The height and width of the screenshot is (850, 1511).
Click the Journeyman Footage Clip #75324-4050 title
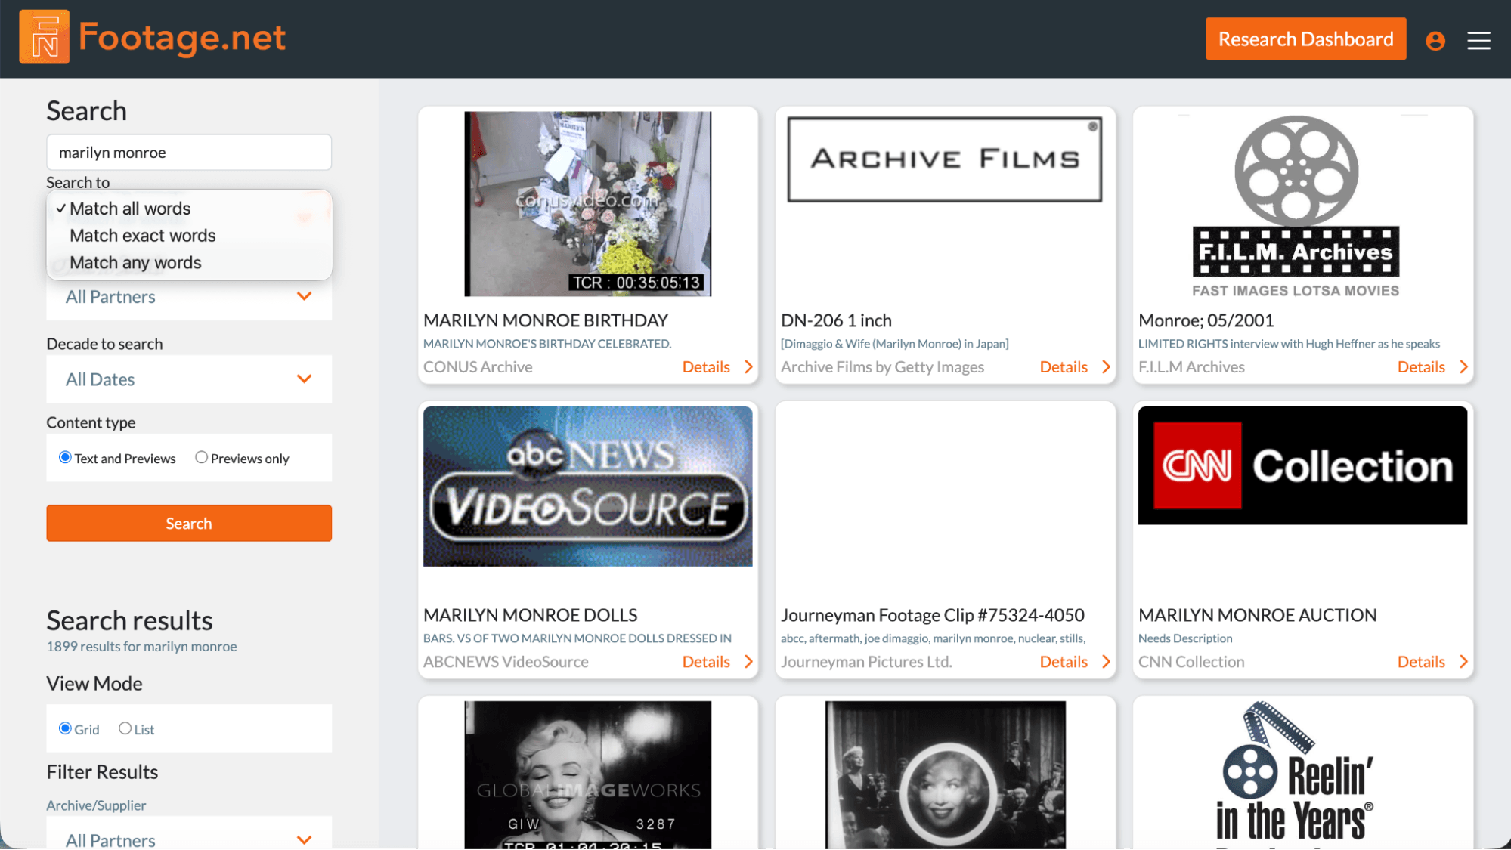pos(933,615)
